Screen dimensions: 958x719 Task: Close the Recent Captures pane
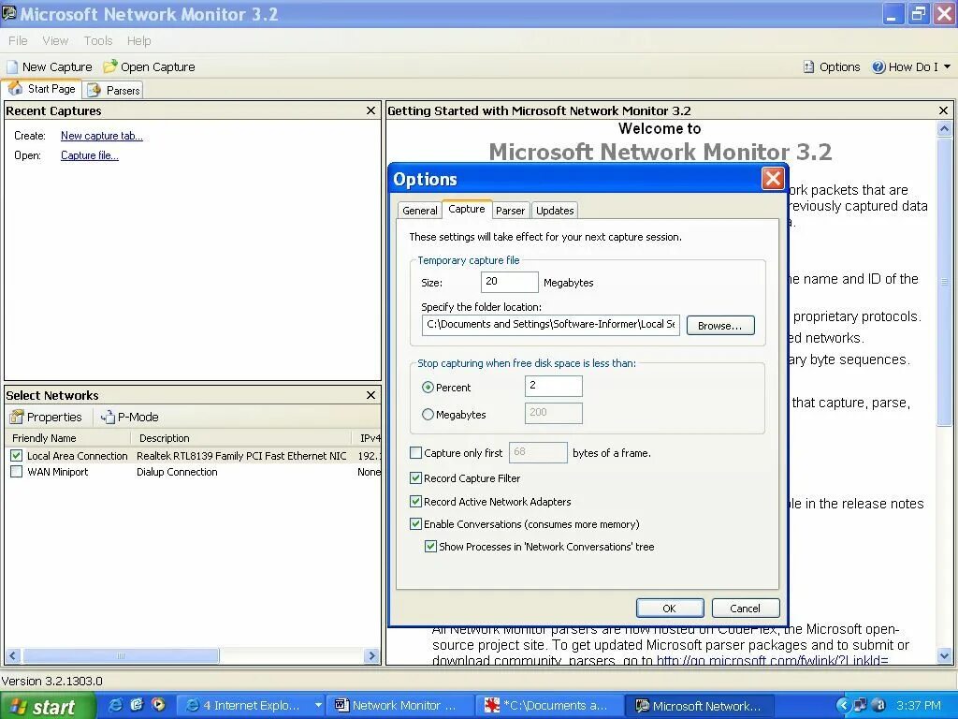pyautogui.click(x=370, y=110)
